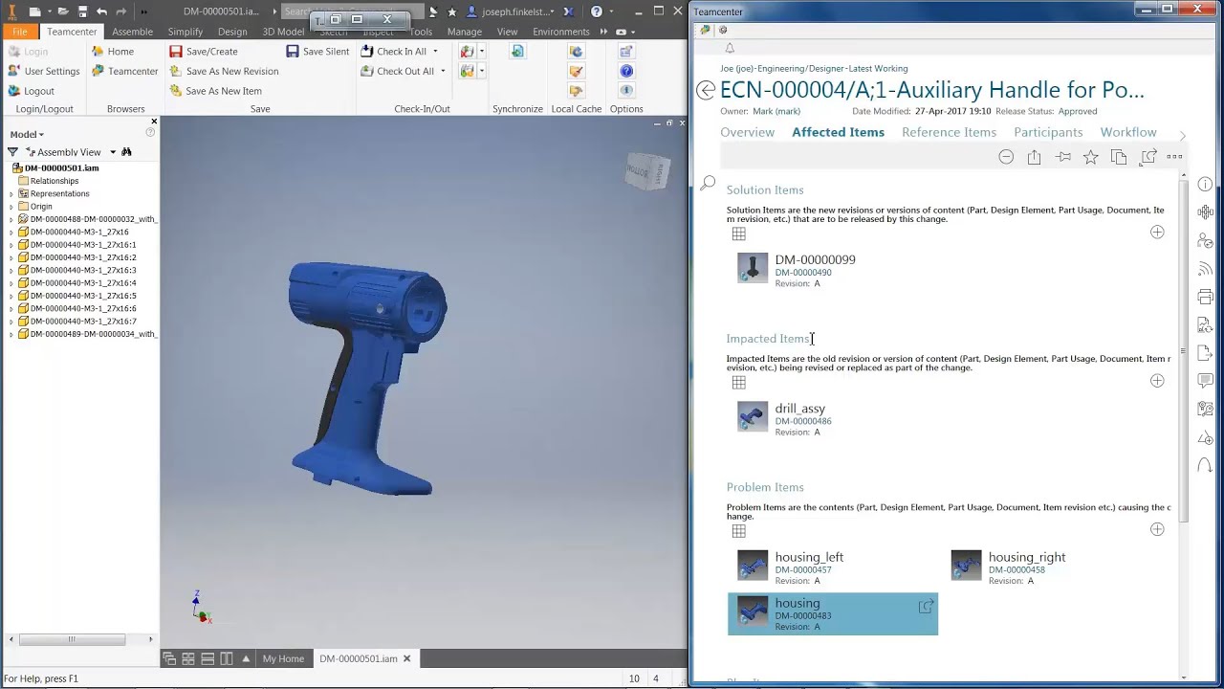Expand the DM-00000440-M3-1_27x16:1 node
Image resolution: width=1224 pixels, height=689 pixels.
[11, 244]
